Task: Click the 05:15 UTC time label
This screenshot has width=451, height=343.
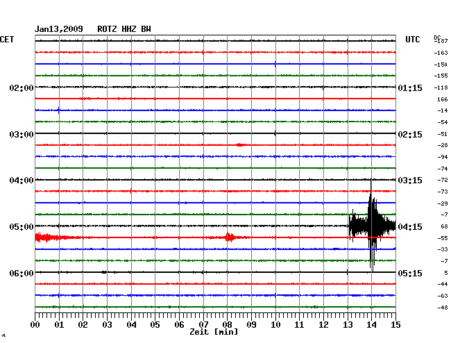Action: tap(410, 273)
